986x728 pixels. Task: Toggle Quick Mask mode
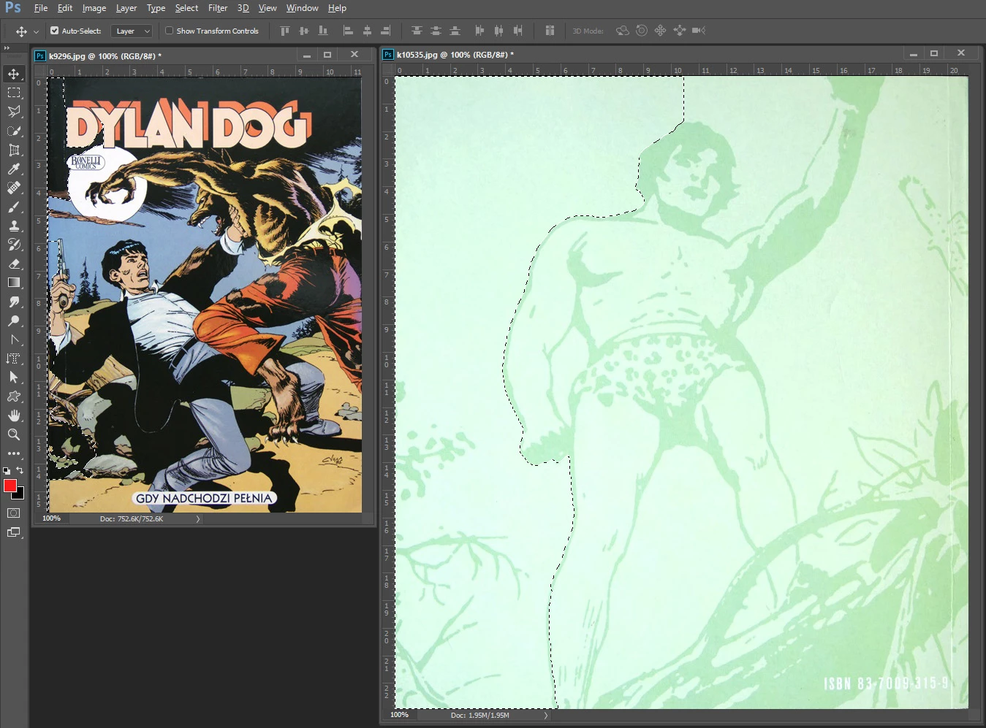(x=14, y=513)
